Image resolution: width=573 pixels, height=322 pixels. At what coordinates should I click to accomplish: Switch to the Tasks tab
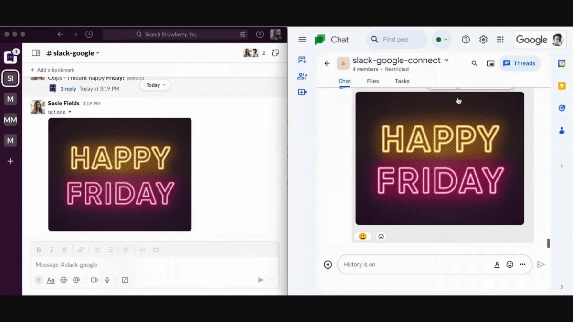coord(402,81)
